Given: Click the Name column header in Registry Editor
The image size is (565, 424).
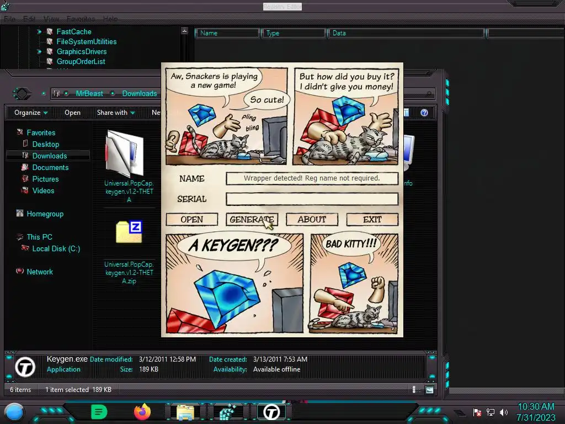Looking at the screenshot, I should point(227,33).
